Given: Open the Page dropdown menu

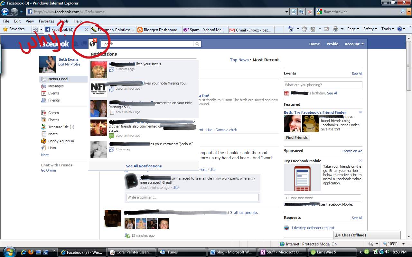Looking at the screenshot, I should (353, 29).
